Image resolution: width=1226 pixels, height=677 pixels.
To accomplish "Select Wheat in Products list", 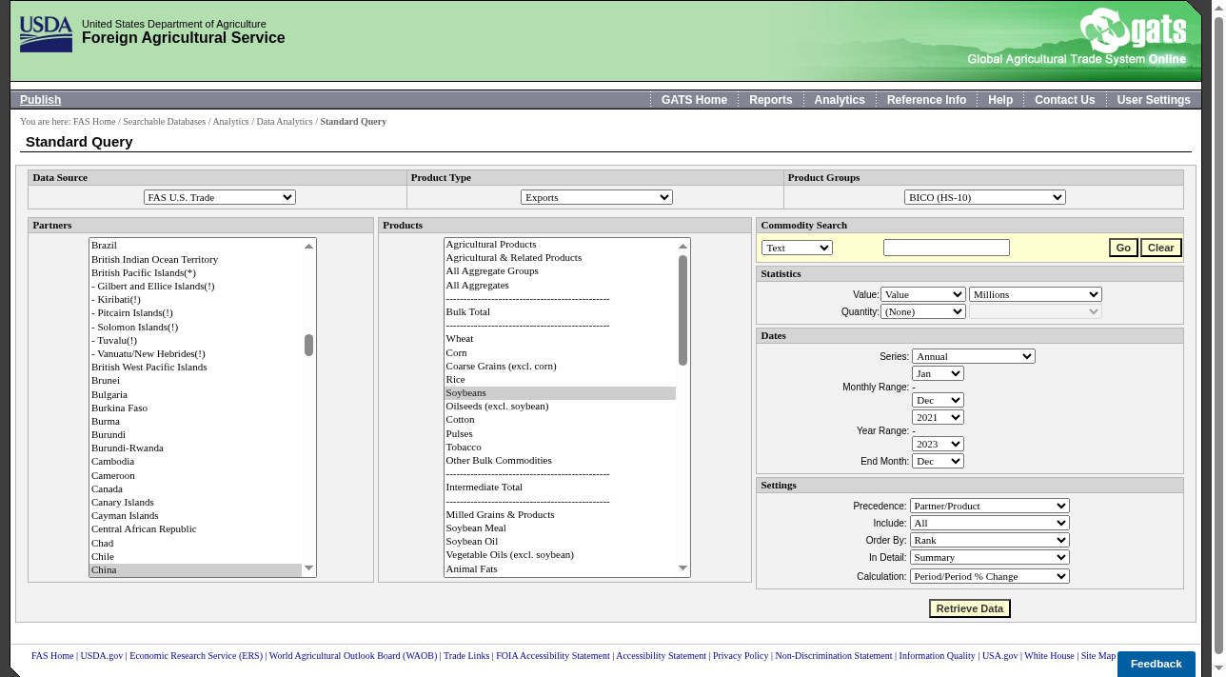I will pyautogui.click(x=560, y=339).
